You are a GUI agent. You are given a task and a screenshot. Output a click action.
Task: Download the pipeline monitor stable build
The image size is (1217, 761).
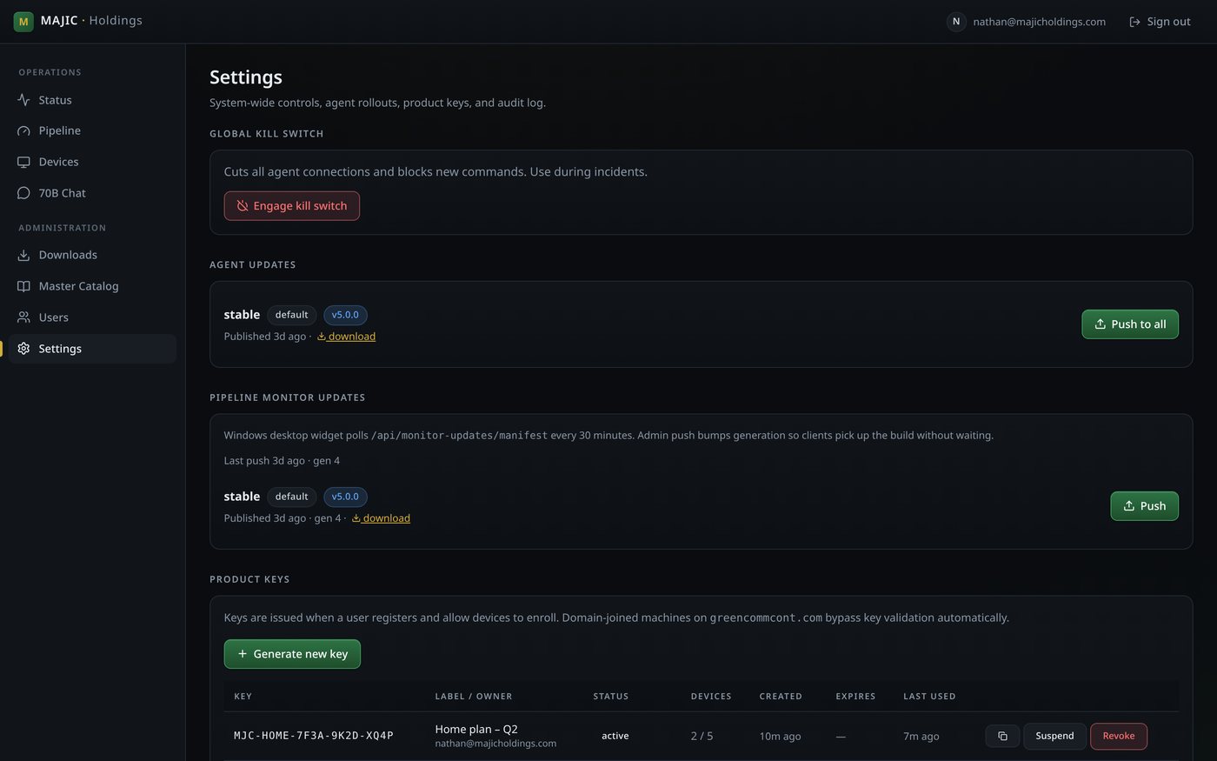click(381, 518)
